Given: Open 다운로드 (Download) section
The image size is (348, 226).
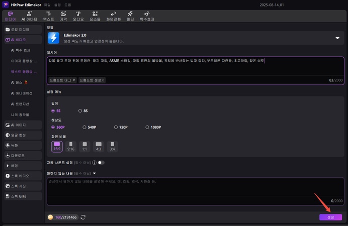Looking at the screenshot, I should pyautogui.click(x=23, y=156).
